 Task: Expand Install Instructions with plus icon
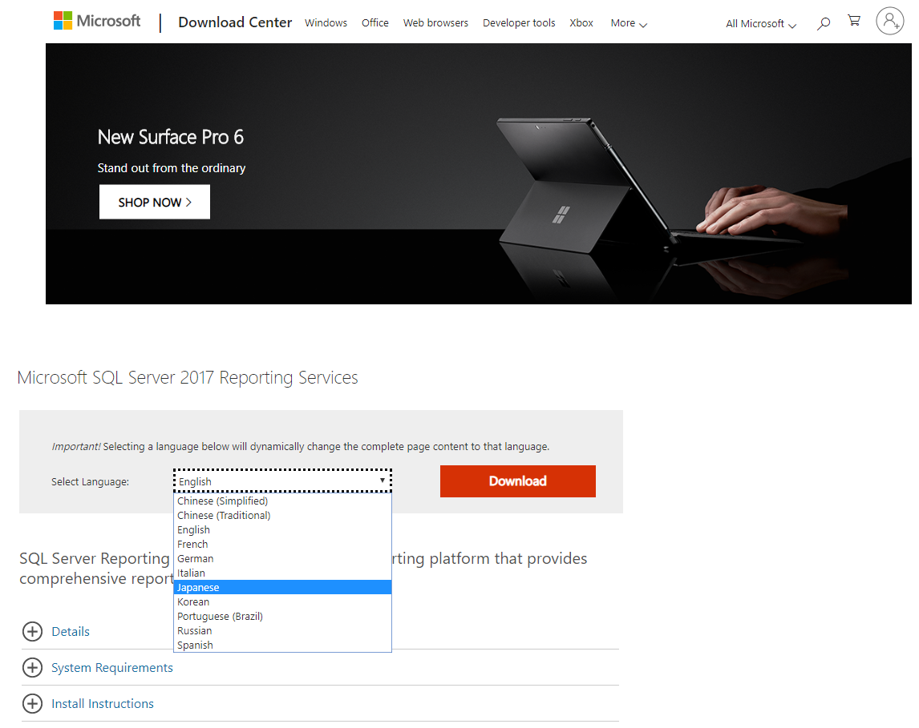click(x=32, y=704)
